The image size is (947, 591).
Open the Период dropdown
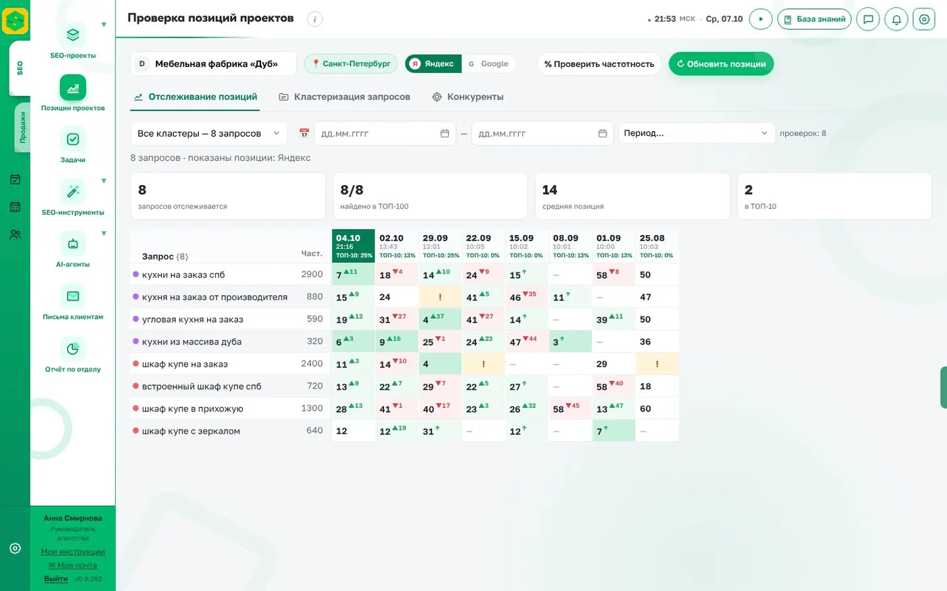[696, 133]
